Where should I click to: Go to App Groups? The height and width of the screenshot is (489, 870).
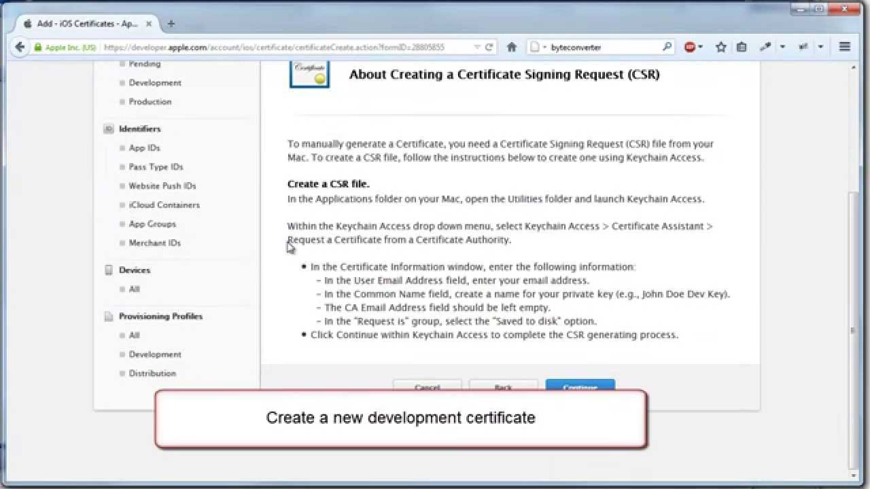pos(152,224)
